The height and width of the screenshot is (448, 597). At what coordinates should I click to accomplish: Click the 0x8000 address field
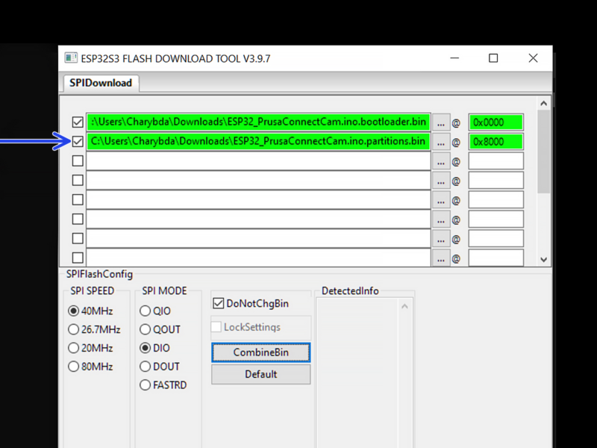pyautogui.click(x=496, y=142)
